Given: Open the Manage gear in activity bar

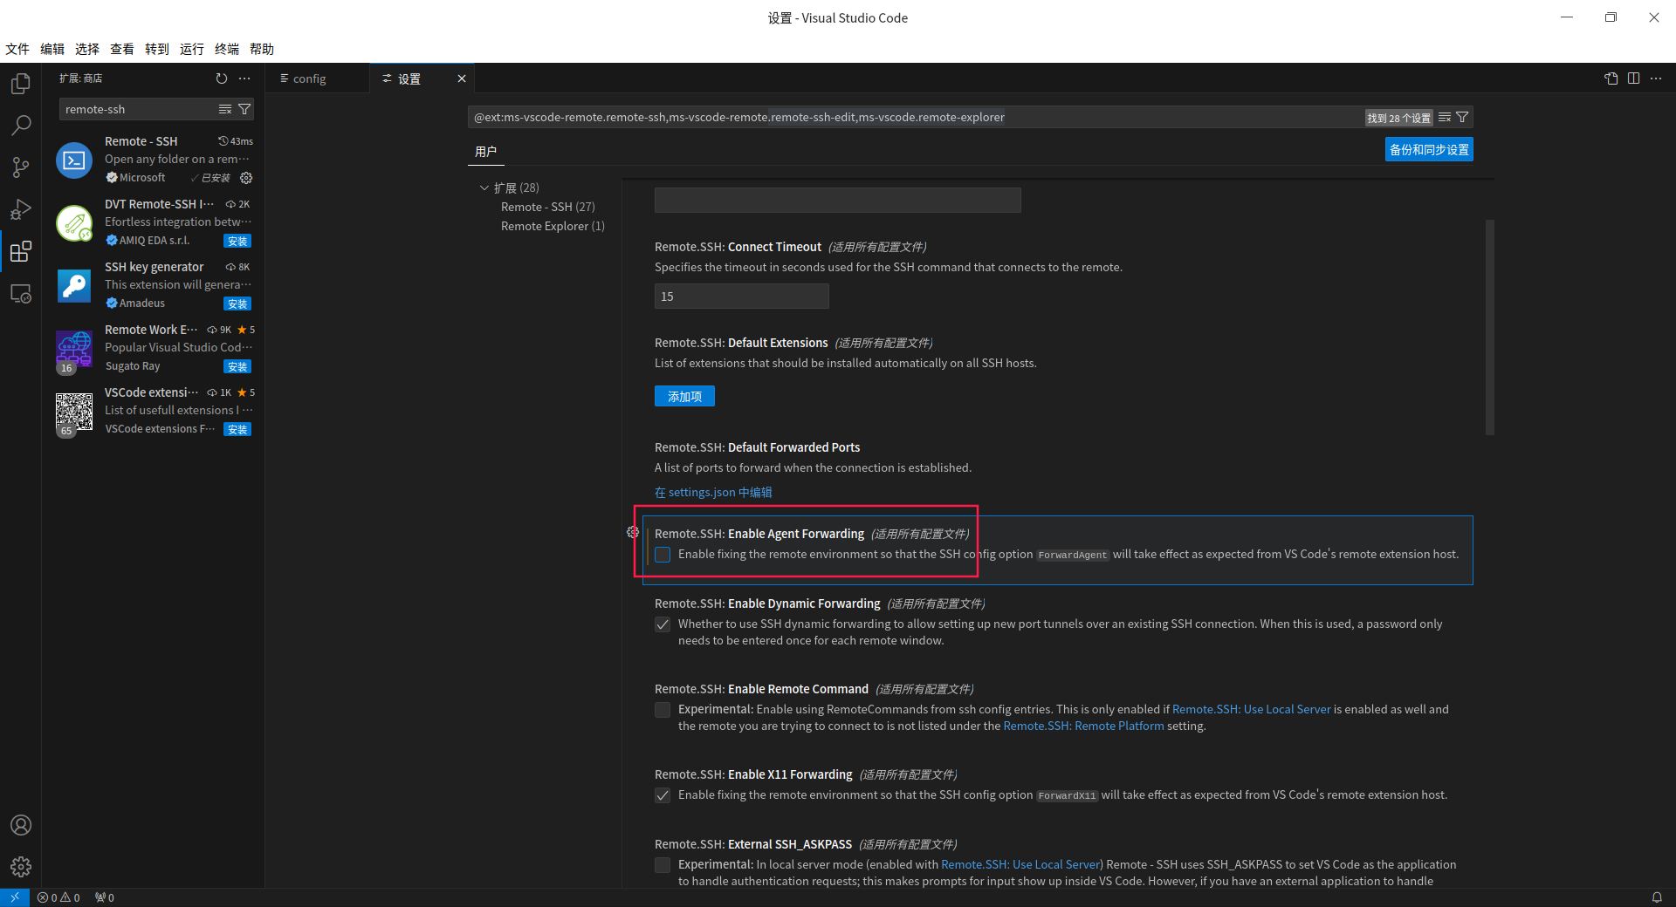Looking at the screenshot, I should (21, 867).
